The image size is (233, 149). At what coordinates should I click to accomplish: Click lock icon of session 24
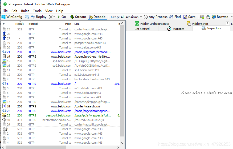point(4,124)
